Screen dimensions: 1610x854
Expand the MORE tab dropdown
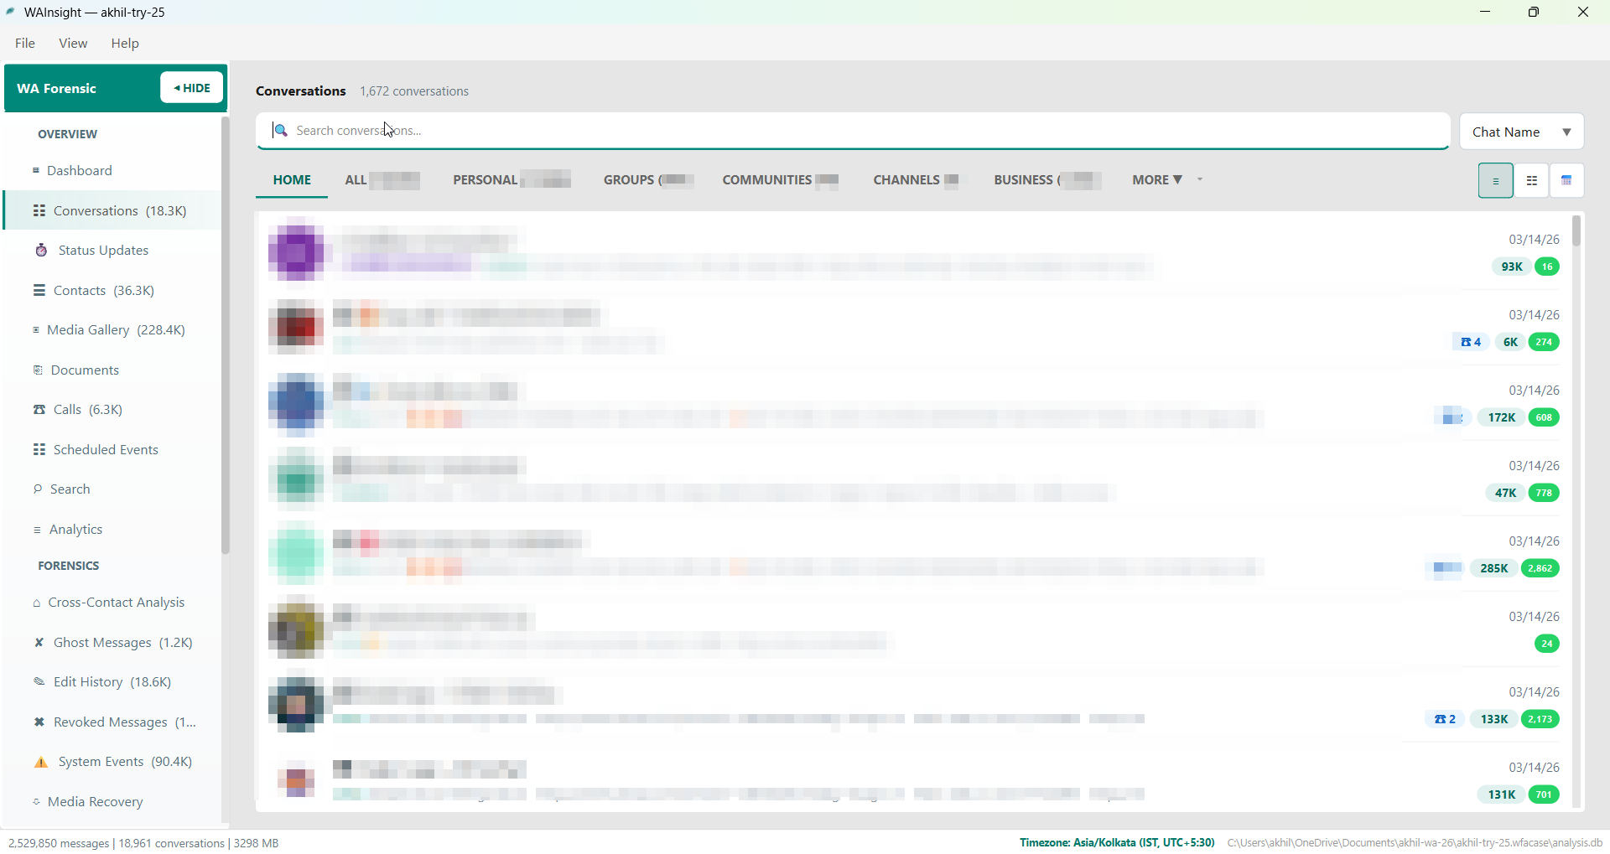1157,179
